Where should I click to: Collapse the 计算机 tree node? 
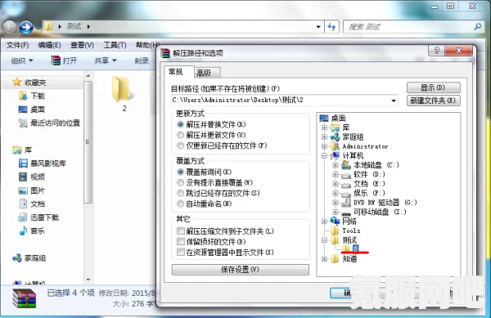click(x=324, y=155)
